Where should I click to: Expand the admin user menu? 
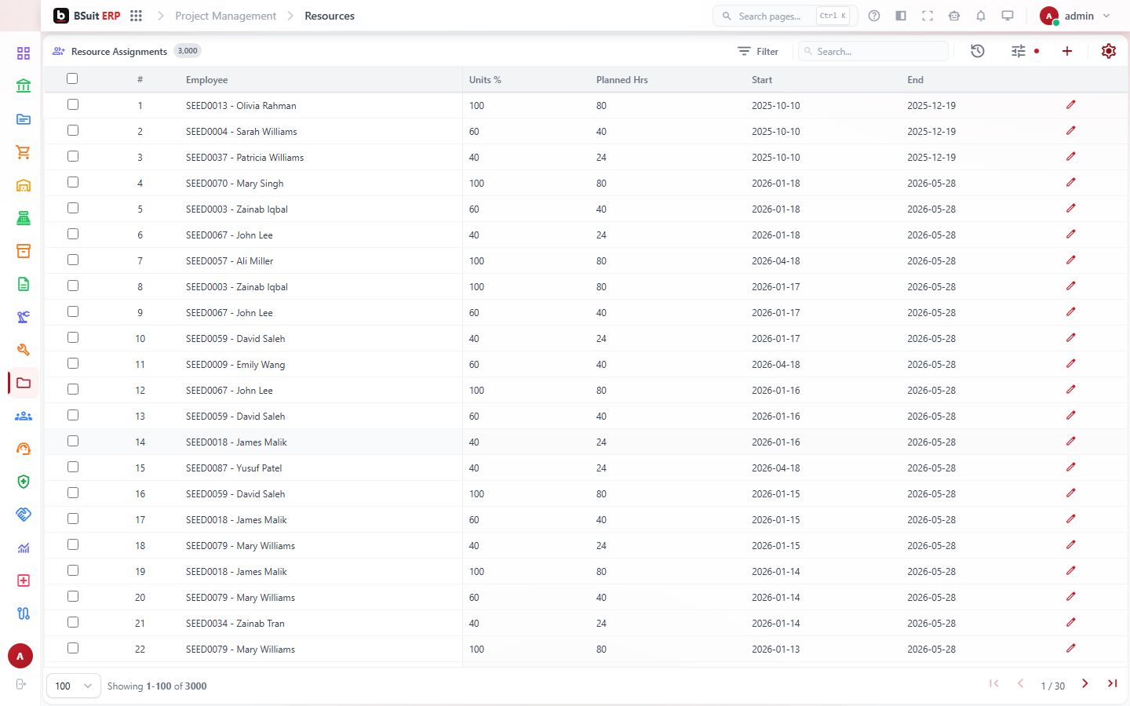[1076, 16]
